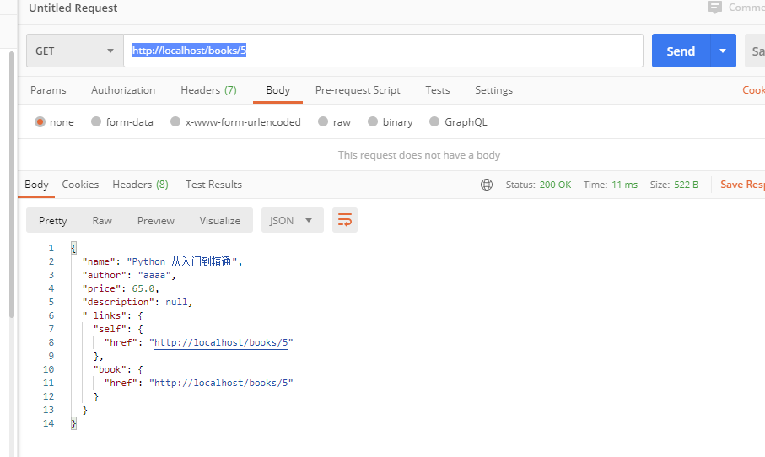Click the globe network icon beside Status
The height and width of the screenshot is (457, 765).
click(487, 185)
